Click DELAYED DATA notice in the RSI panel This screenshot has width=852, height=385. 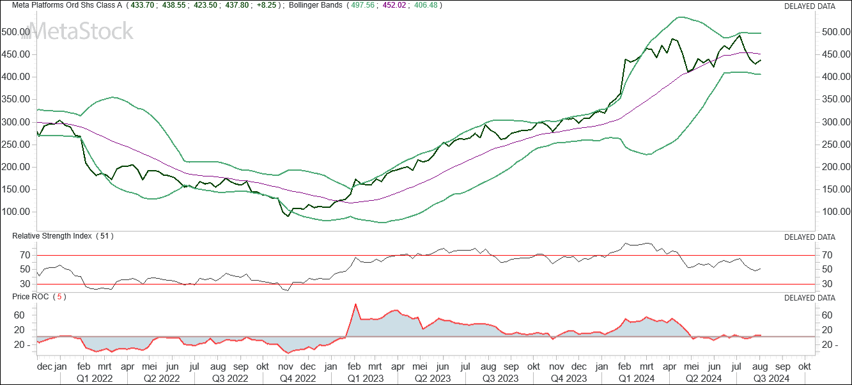pos(809,237)
